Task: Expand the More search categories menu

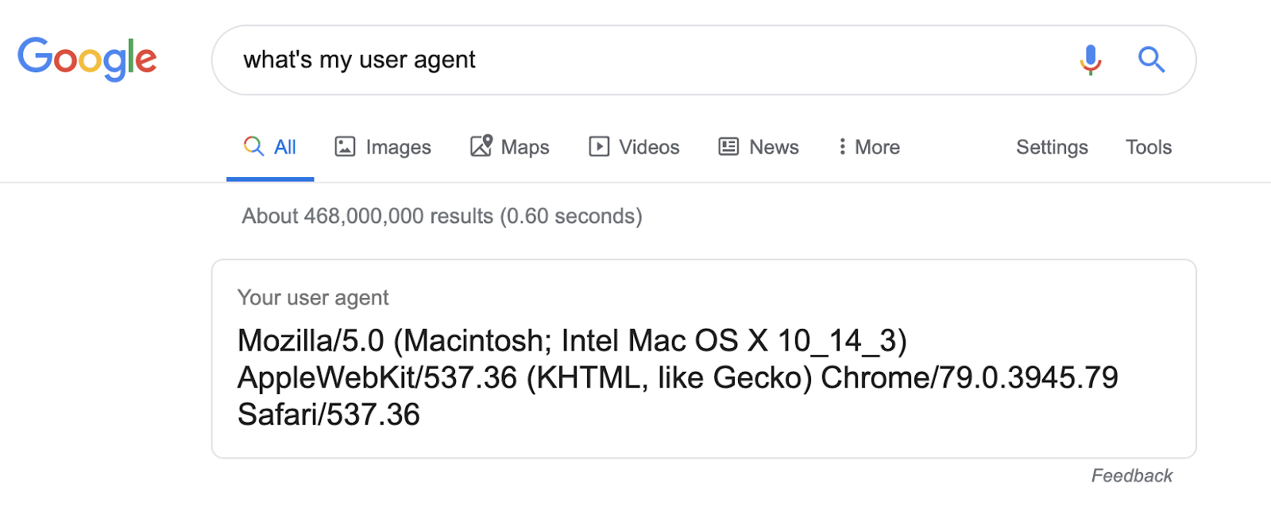Action: coord(869,147)
